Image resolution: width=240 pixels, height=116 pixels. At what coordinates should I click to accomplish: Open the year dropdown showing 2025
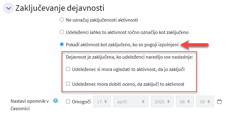[162, 101]
